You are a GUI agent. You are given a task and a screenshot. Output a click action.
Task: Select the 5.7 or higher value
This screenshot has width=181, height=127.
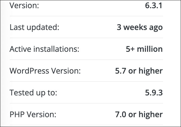[x=139, y=71]
